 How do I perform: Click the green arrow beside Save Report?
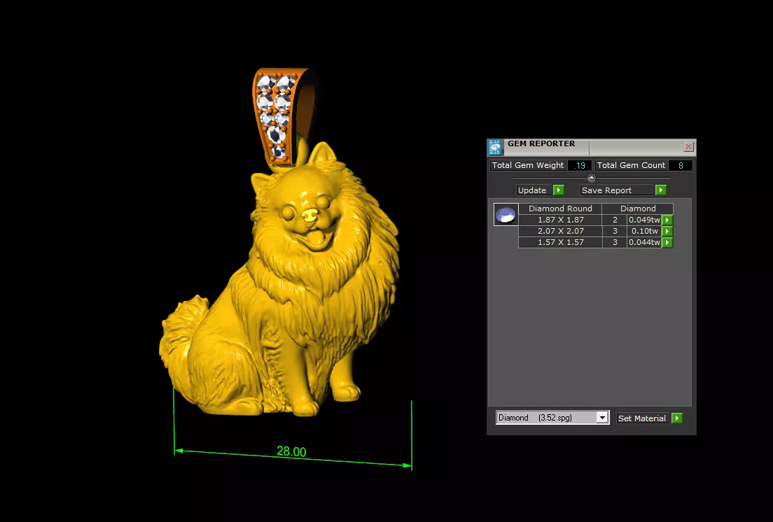coord(660,190)
